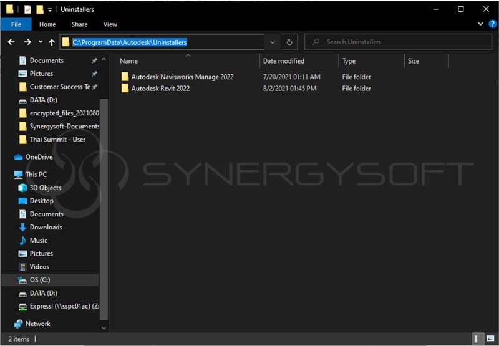Click the Network icon in sidebar
499x346 pixels.
click(19, 324)
